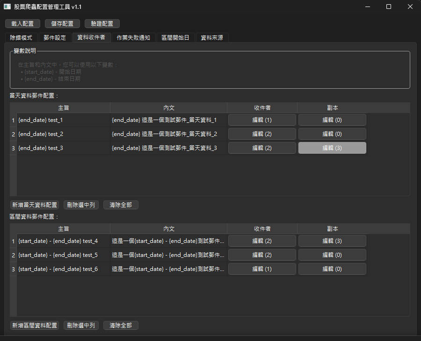Edit CC list for the {end_date} test_1 row
The height and width of the screenshot is (341, 421).
tap(332, 120)
